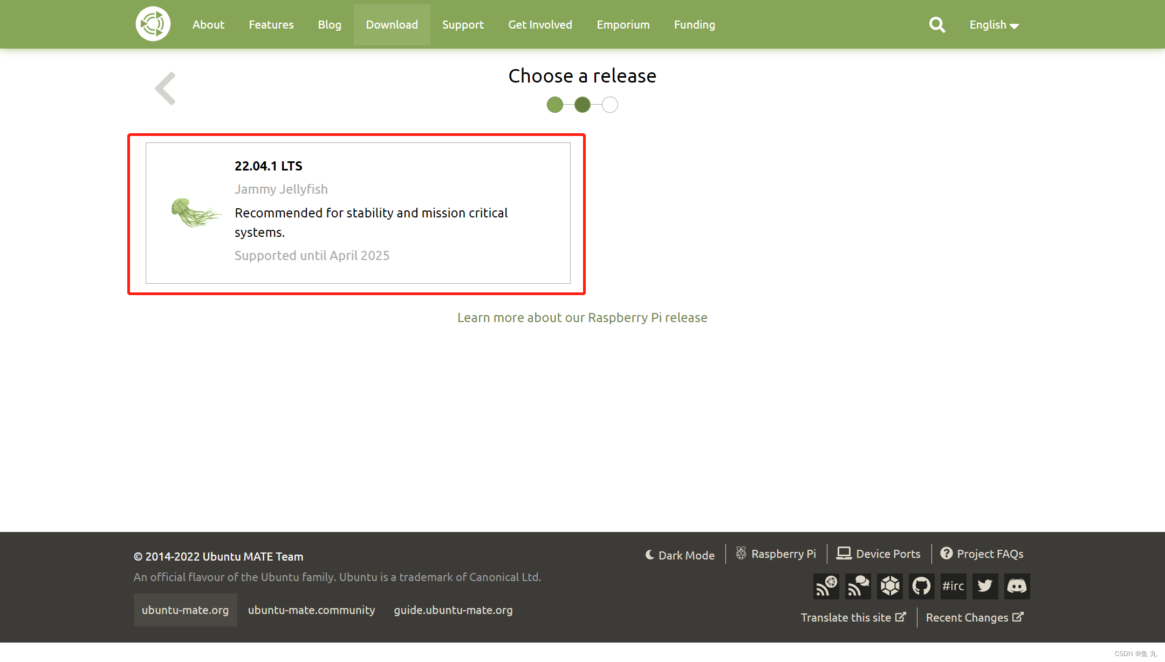Screen dimensions: 1165x662
Task: Open the #irc chat icon
Action: click(954, 586)
